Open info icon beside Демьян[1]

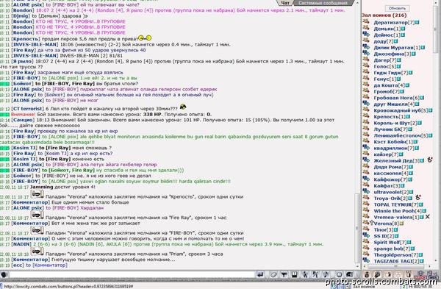[404, 29]
